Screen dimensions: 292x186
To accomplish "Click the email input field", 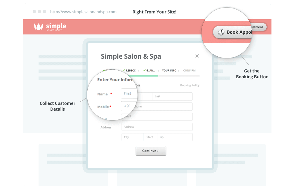I will (x=157, y=117).
